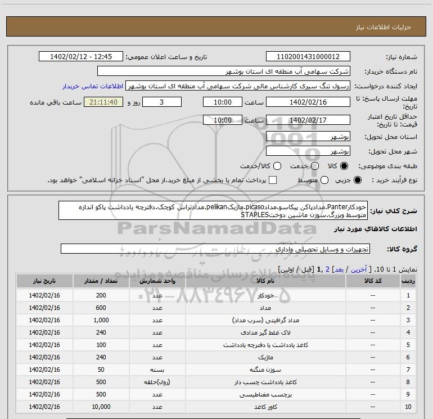Click the کاور کاغذ item name
The width and height of the screenshot is (433, 419).
point(265,407)
